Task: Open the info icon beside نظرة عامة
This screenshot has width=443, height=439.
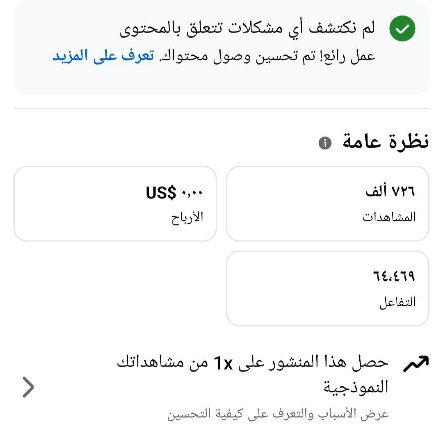Action: (x=325, y=143)
